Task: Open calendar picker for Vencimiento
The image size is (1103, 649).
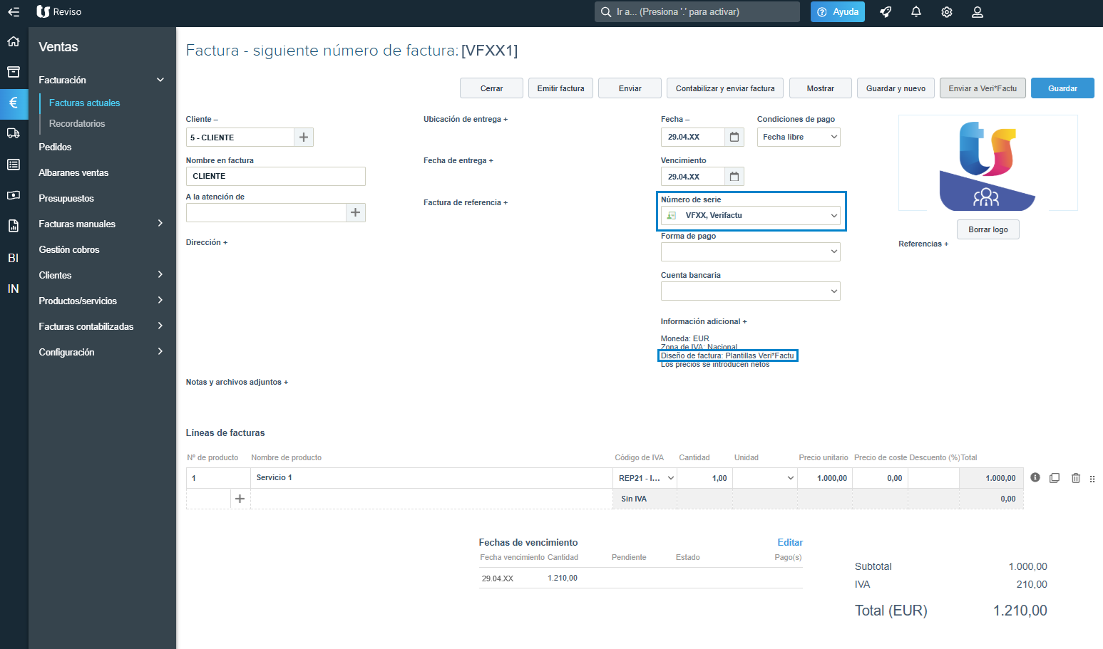Action: 734,177
